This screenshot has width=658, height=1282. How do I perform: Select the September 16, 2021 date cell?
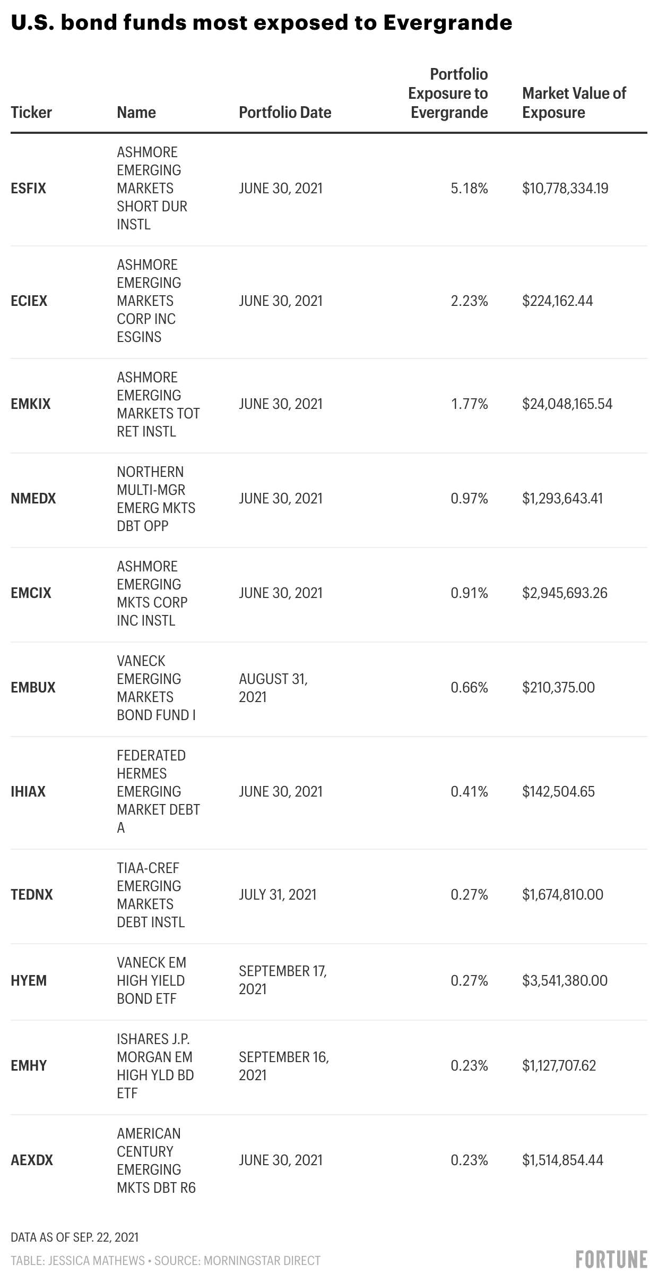click(284, 1065)
